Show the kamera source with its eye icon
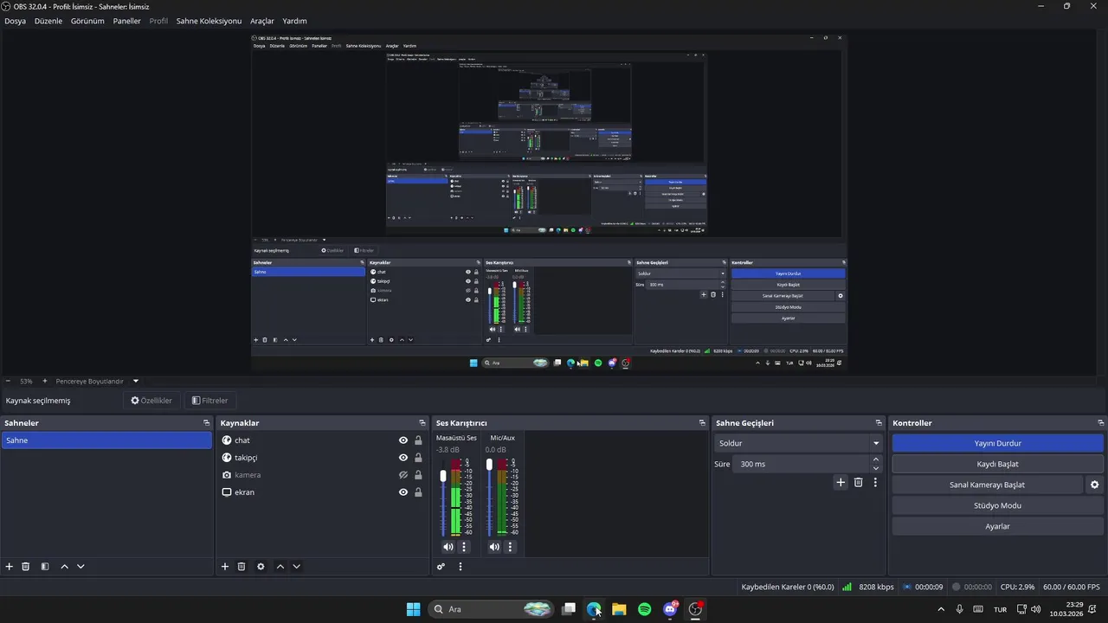 point(403,475)
